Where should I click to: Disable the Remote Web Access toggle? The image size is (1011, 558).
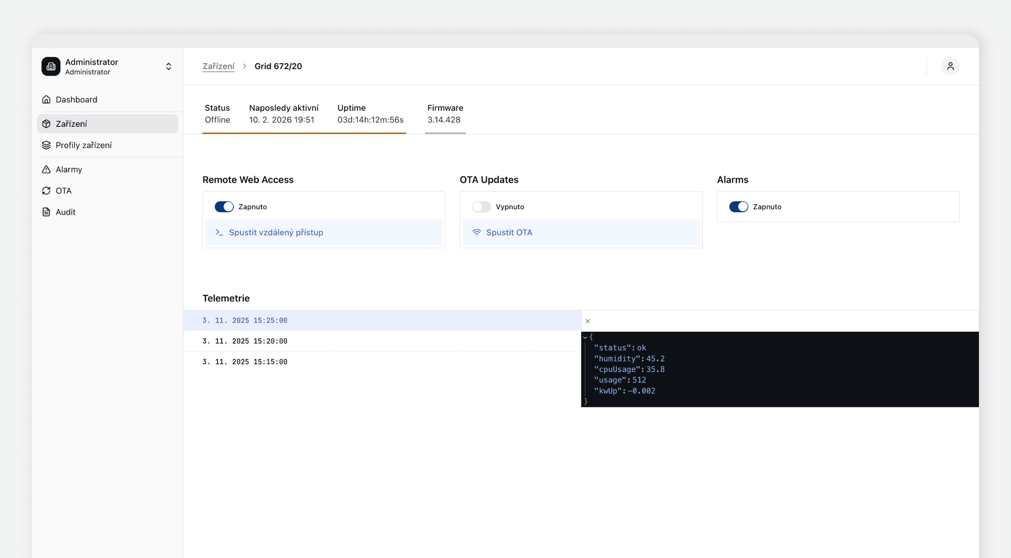click(x=223, y=206)
